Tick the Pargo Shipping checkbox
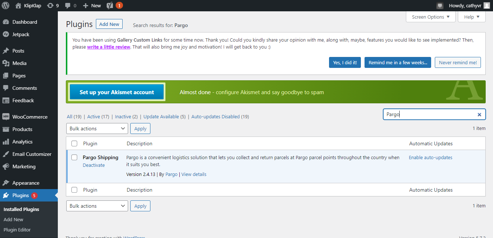This screenshot has height=238, width=493. click(74, 157)
